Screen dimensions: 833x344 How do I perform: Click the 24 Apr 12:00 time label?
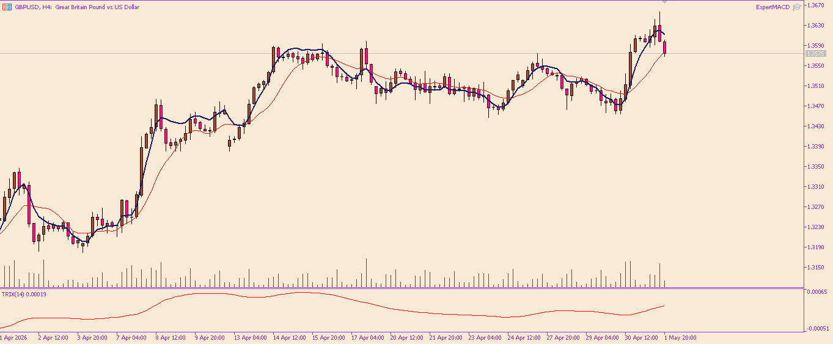pyautogui.click(x=524, y=337)
